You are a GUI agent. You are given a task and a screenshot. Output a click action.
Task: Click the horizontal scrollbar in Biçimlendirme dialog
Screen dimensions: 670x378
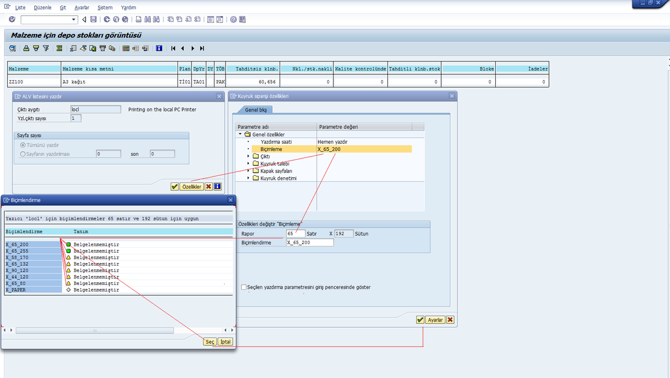94,330
